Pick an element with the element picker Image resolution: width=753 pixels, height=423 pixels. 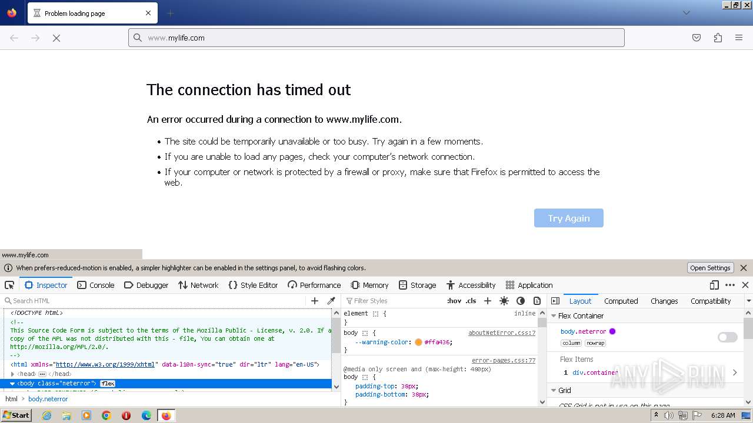[x=9, y=285]
